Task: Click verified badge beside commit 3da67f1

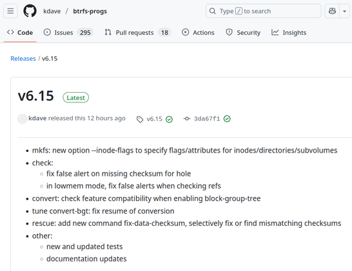Action: [227, 119]
